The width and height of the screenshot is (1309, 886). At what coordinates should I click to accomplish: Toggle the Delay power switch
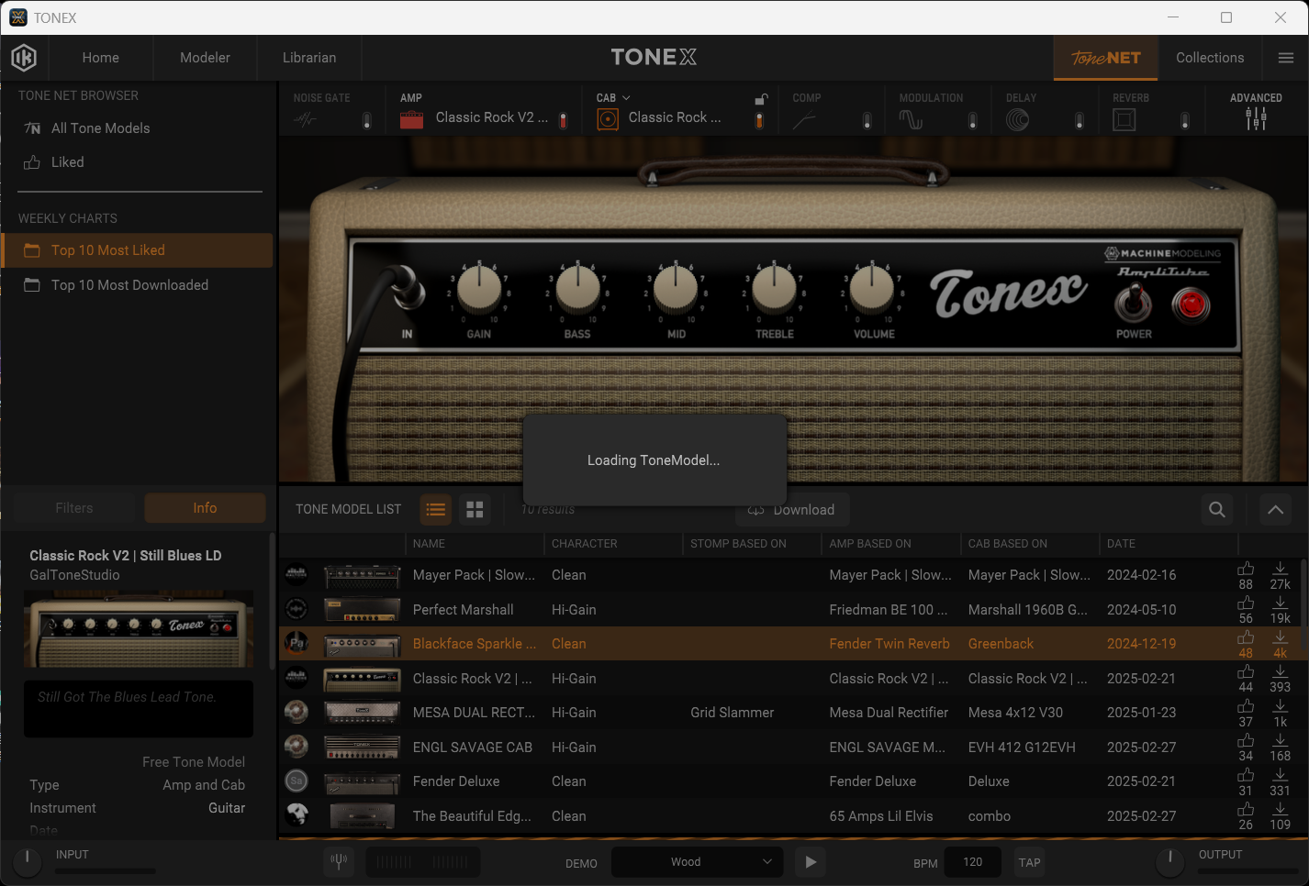point(1080,120)
